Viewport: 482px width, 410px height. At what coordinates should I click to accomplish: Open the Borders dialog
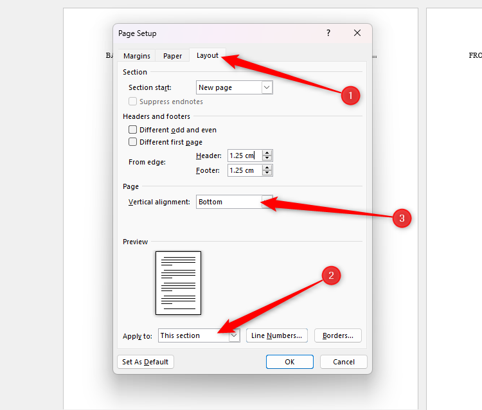pyautogui.click(x=338, y=335)
